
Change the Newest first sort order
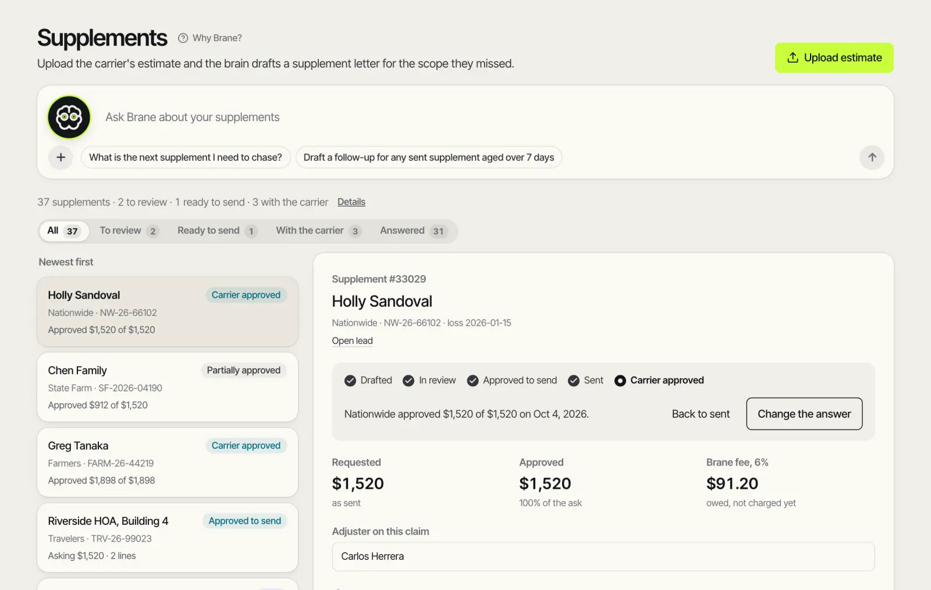66,262
